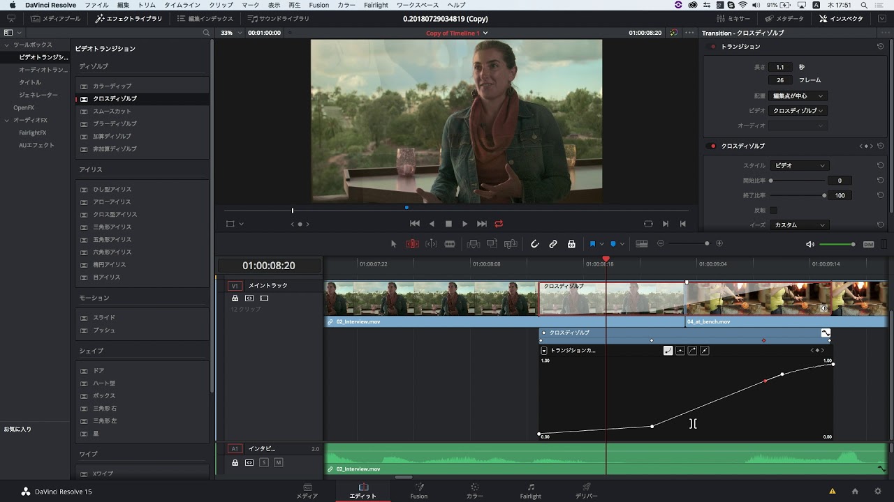Collapse the ツールボックス tree
Image resolution: width=894 pixels, height=502 pixels.
[6, 45]
